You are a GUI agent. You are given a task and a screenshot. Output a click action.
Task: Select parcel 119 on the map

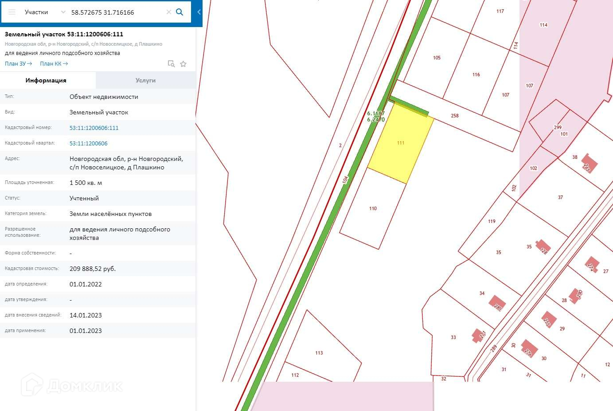(492, 221)
